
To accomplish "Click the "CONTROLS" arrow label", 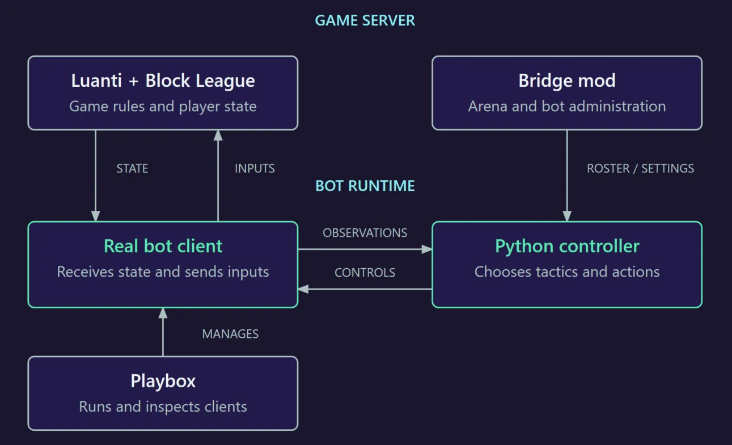I will coord(365,273).
